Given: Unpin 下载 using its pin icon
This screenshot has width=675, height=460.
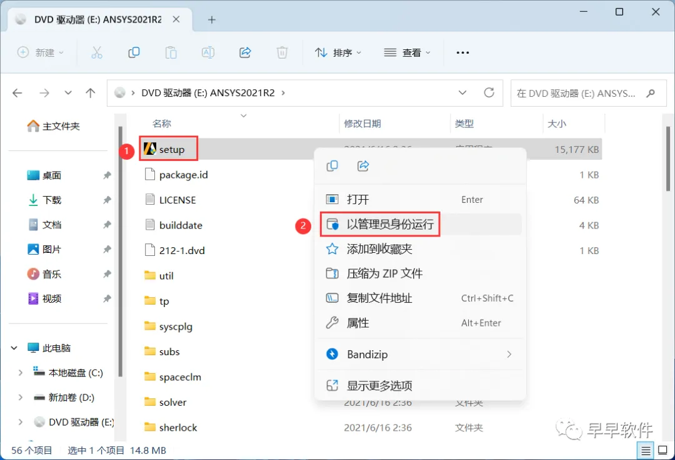Looking at the screenshot, I should (107, 200).
